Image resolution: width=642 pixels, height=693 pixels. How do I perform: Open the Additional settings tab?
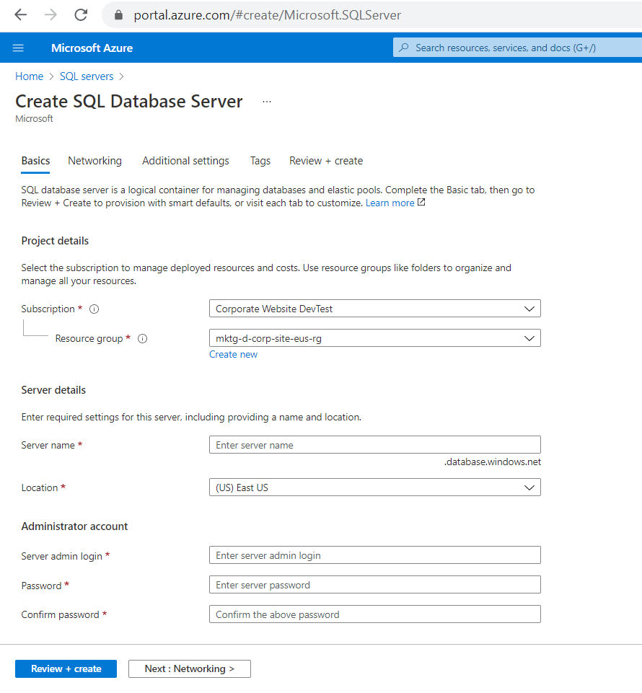pyautogui.click(x=185, y=161)
